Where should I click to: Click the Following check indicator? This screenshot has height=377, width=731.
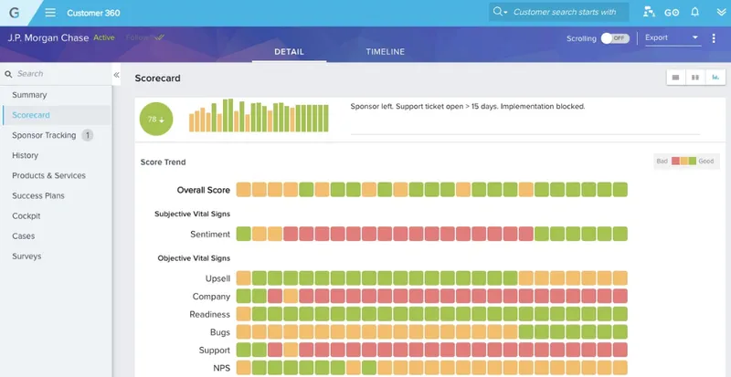144,37
